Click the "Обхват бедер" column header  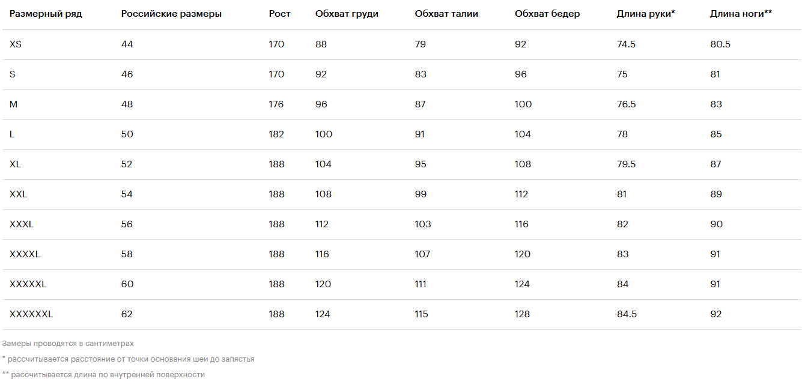click(x=547, y=14)
